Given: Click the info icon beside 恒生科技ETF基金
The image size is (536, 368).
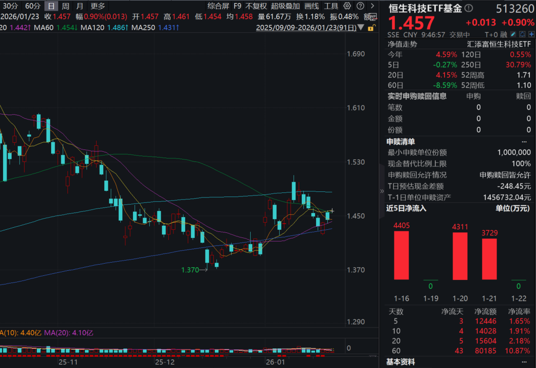Looking at the screenshot, I should click(x=469, y=9).
